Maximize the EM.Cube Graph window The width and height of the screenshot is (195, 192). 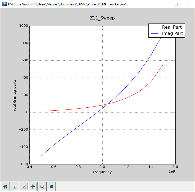pyautogui.click(x=176, y=4)
